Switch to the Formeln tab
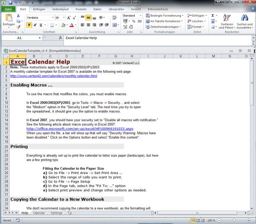Screen dimensions: 256x224 [x=81, y=9]
